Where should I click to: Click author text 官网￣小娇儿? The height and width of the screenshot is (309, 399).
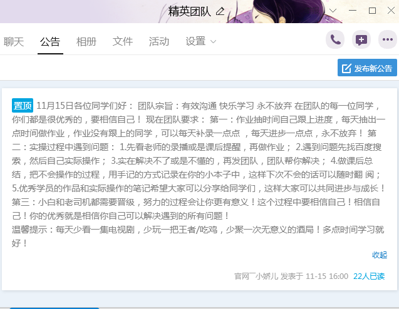tap(256, 276)
